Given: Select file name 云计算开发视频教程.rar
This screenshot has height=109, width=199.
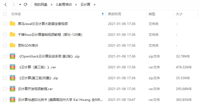Looking at the screenshot, I should [x=35, y=89].
